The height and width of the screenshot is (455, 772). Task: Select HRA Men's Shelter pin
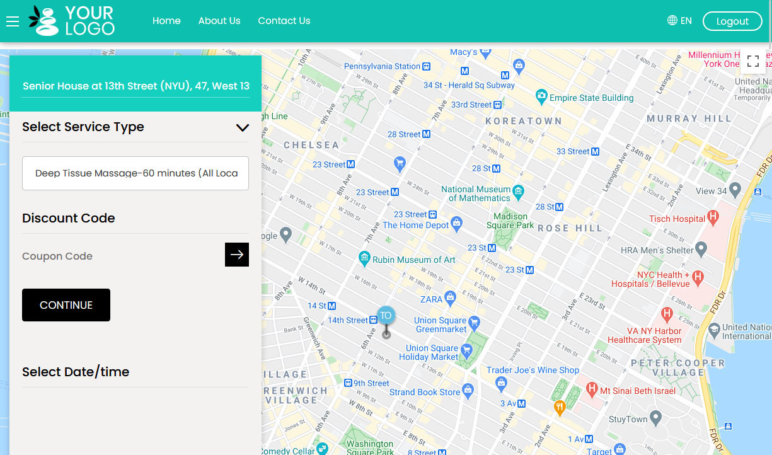(701, 250)
